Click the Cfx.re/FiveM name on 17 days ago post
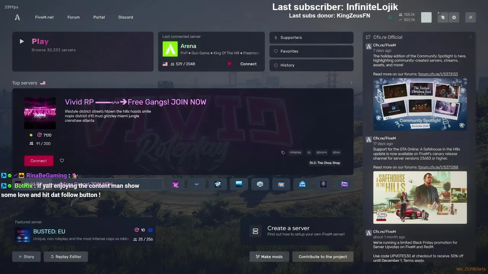The width and height of the screenshot is (488, 274). 384,139
